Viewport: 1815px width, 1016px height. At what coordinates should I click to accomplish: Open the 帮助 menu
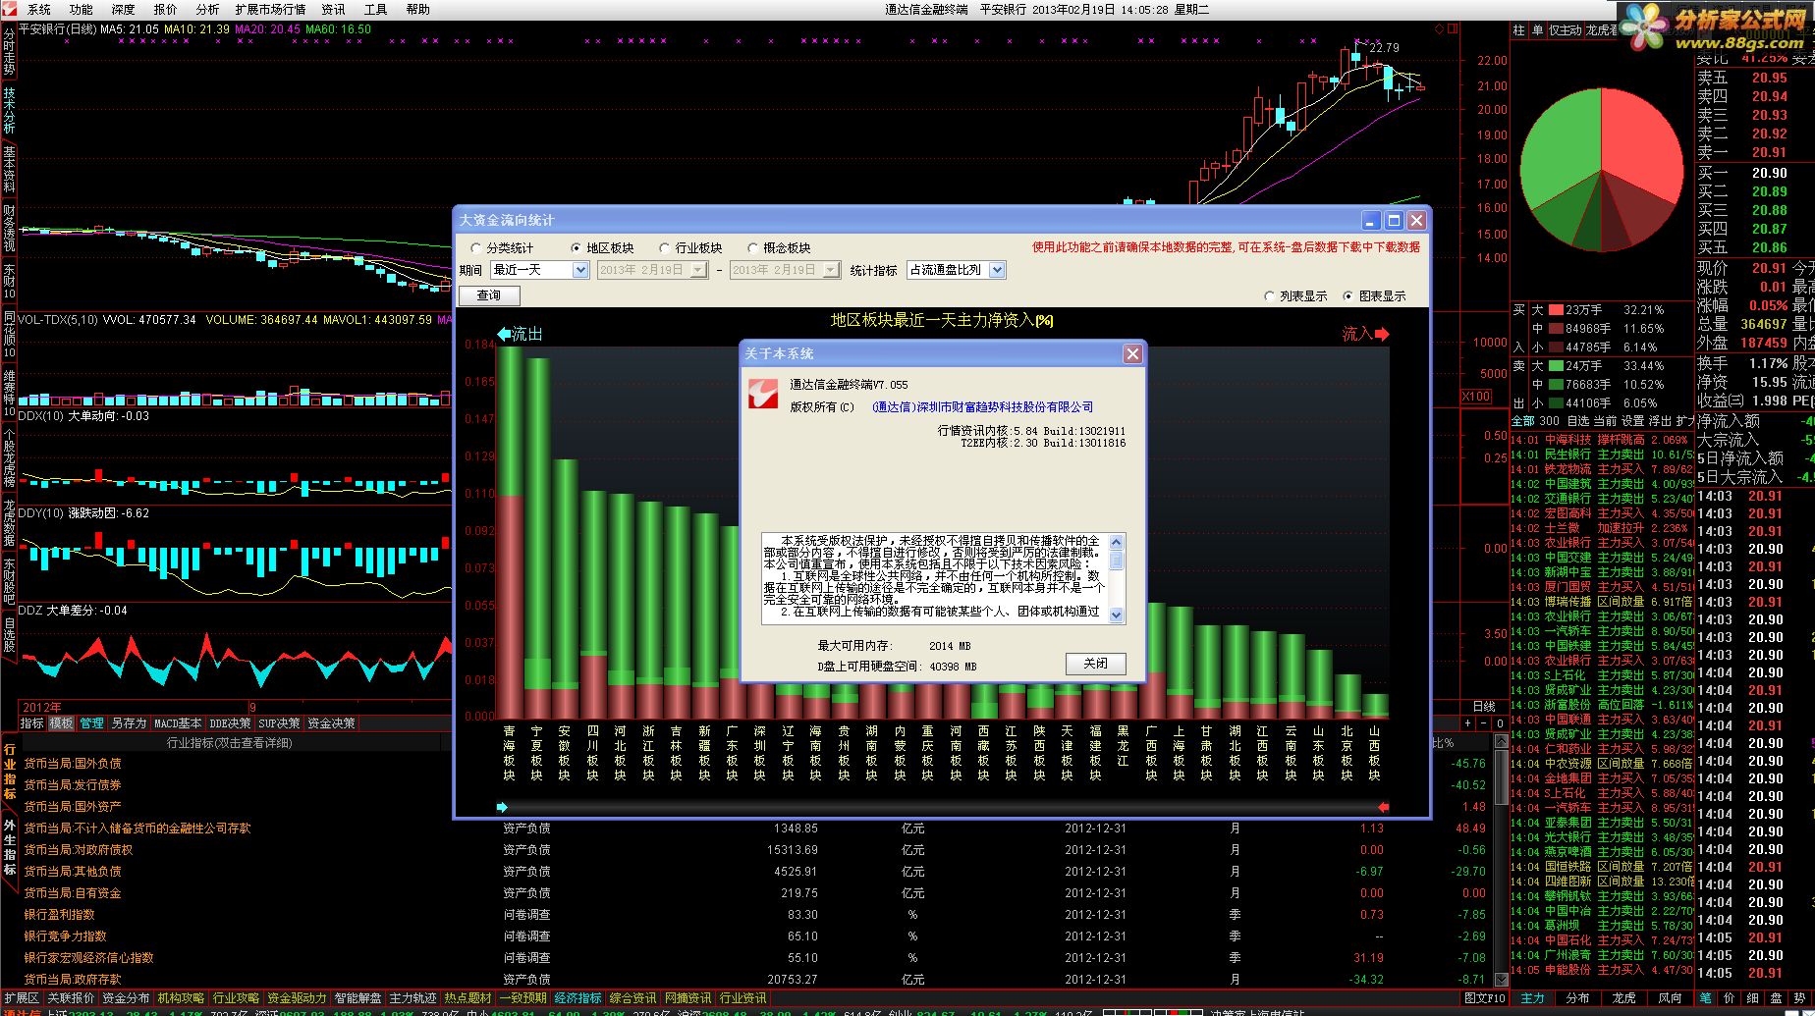tap(417, 9)
